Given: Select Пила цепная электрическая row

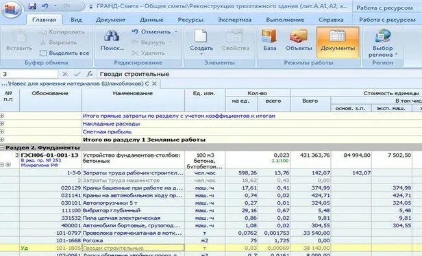Looking at the screenshot, I should click(211, 218).
